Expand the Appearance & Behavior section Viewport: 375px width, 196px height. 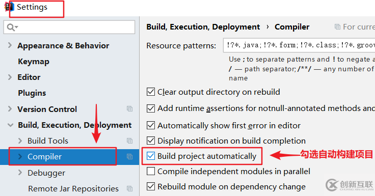[x=10, y=45]
